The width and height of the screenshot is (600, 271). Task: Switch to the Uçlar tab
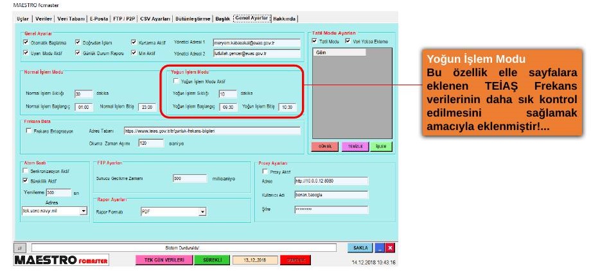coord(23,19)
